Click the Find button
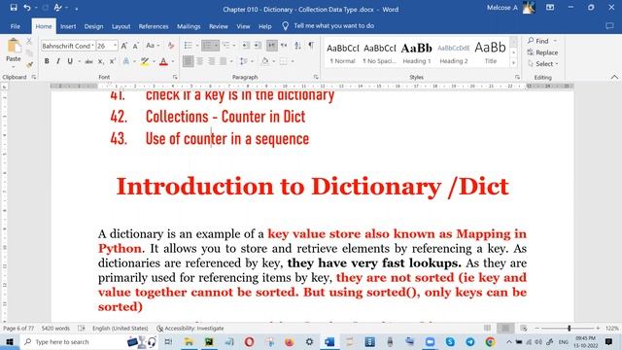The width and height of the screenshot is (622, 350). click(538, 41)
